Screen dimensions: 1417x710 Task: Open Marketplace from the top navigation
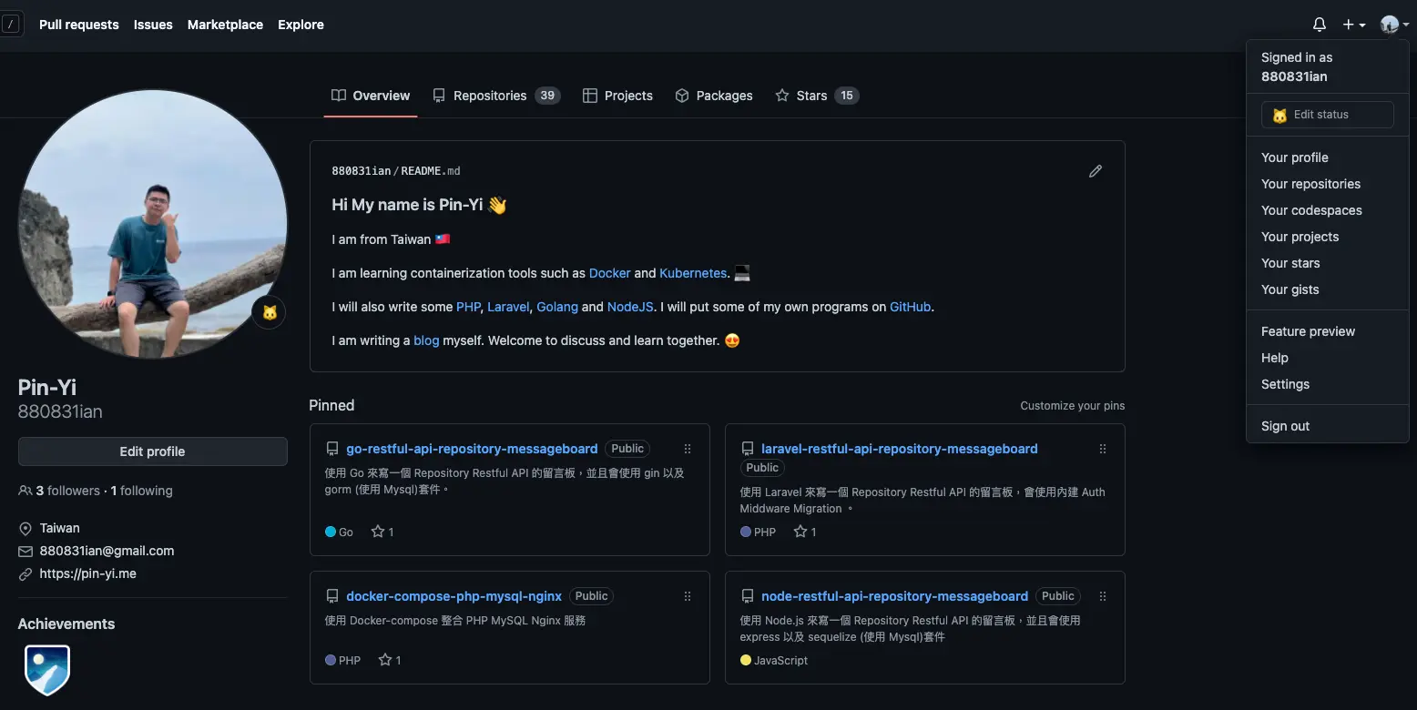[225, 25]
